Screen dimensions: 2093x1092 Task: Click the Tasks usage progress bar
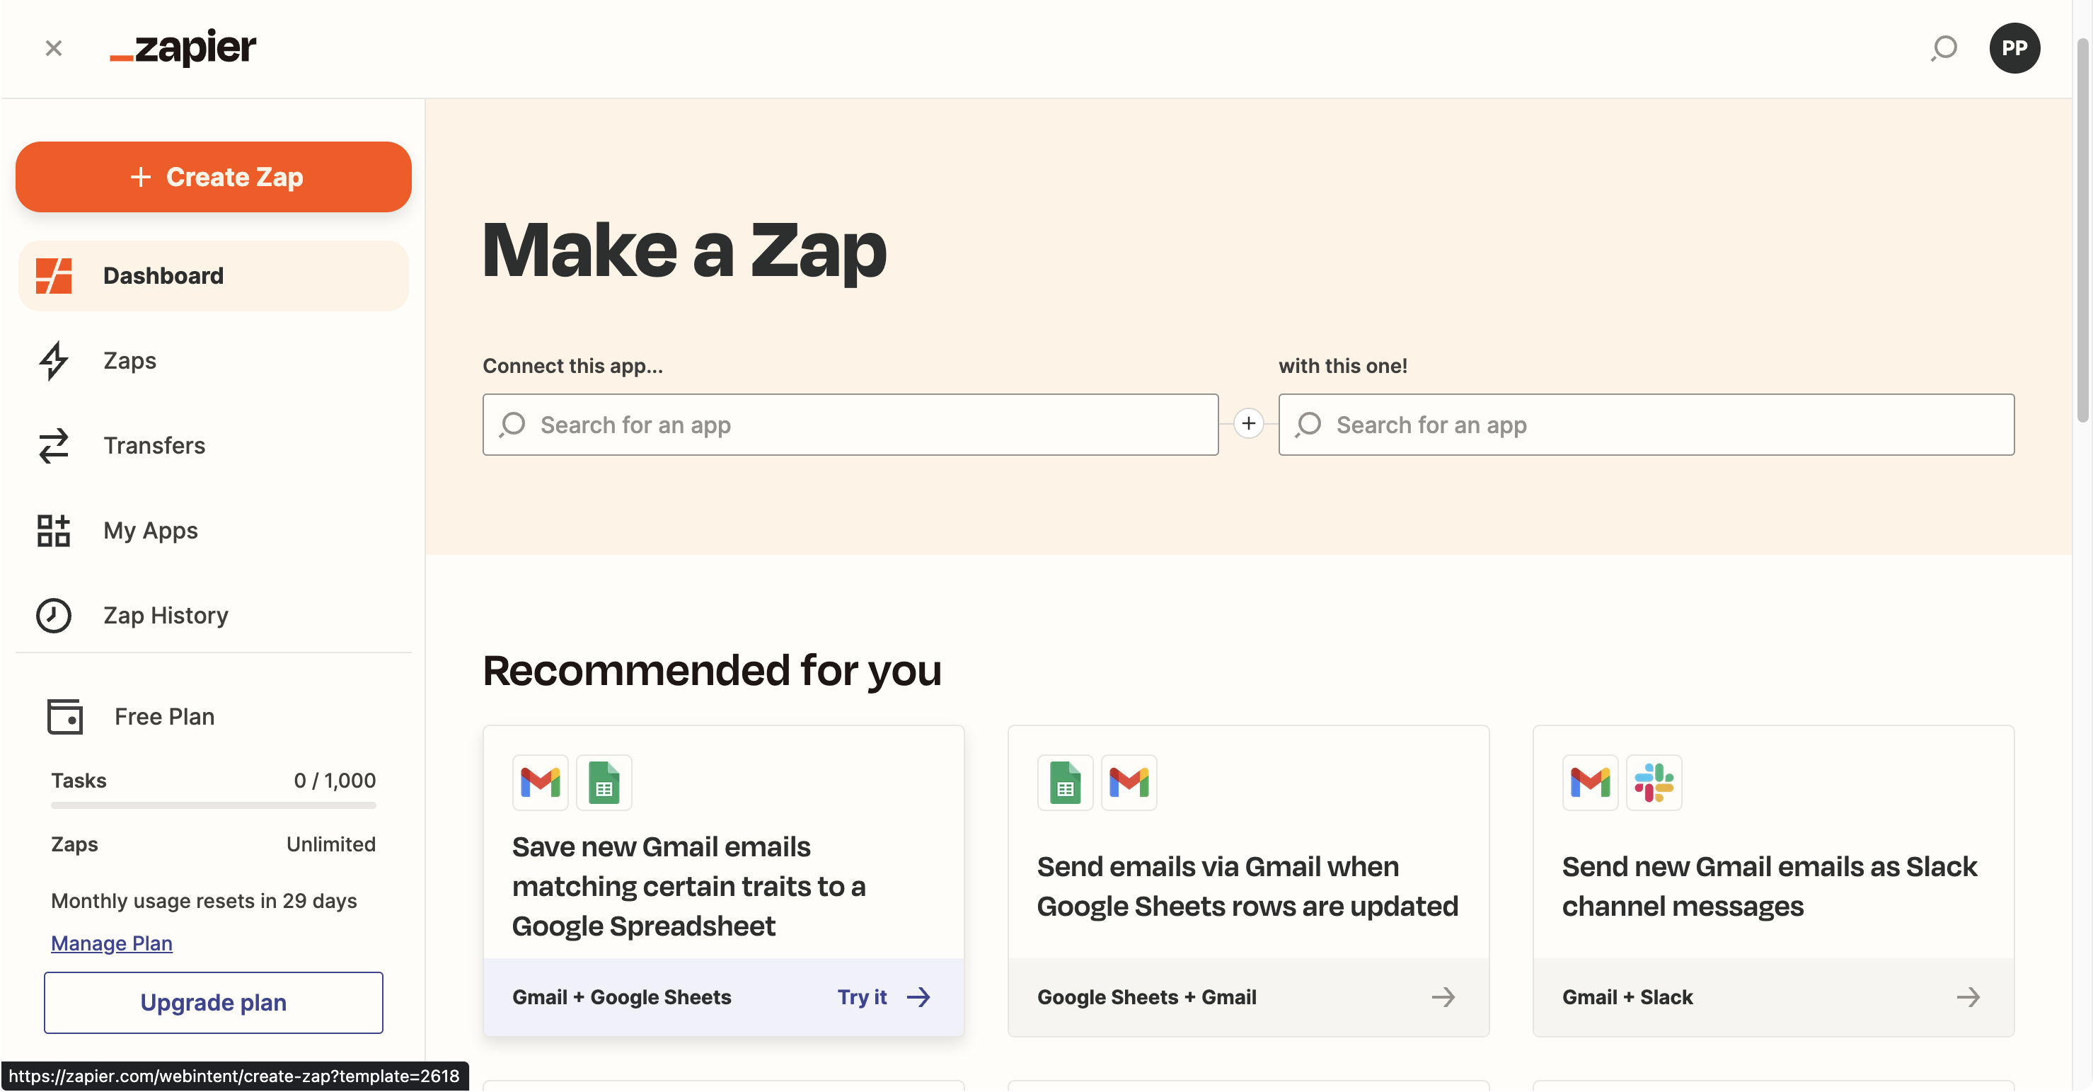coord(214,806)
